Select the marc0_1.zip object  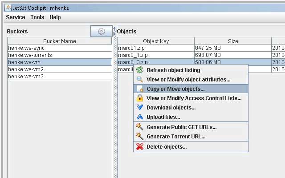pos(156,55)
